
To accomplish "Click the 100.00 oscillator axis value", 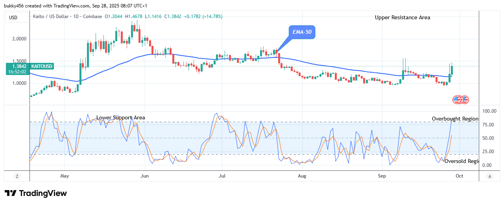I will coord(489,111).
